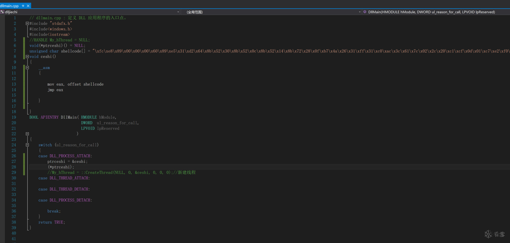
Task: Click line number 28 in the gutter
Action: (x=14, y=167)
